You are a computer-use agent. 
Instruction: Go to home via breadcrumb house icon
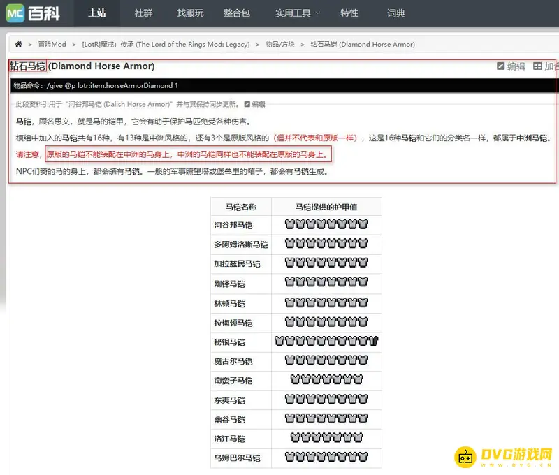tap(18, 44)
